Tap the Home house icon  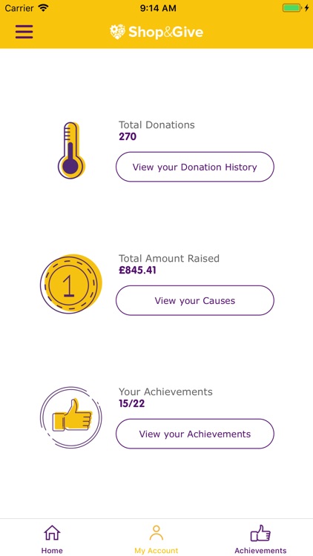click(x=52, y=533)
